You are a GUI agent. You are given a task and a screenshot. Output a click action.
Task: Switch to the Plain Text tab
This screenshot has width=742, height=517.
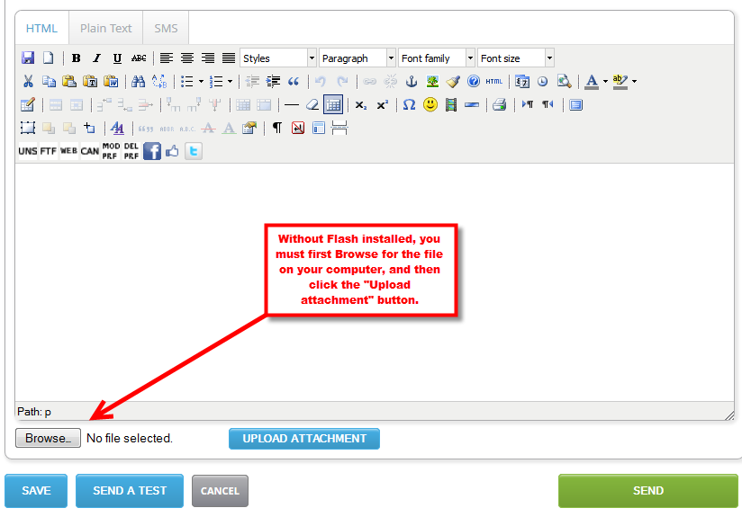pos(106,28)
